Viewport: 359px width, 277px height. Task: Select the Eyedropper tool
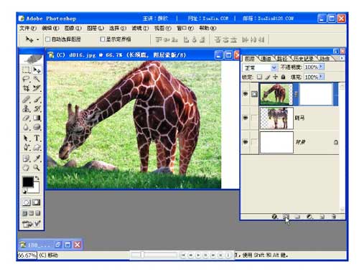[37, 158]
